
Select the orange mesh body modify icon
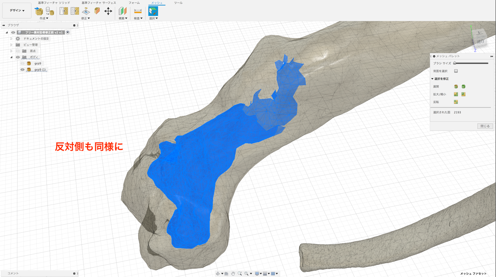[97, 11]
